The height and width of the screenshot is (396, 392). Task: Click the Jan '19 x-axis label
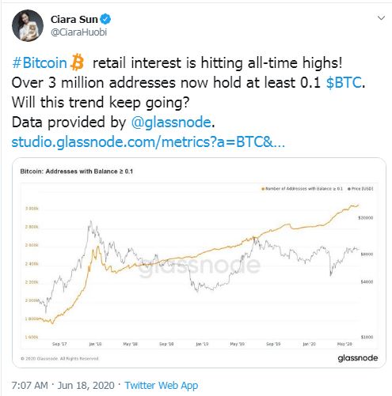coord(202,344)
